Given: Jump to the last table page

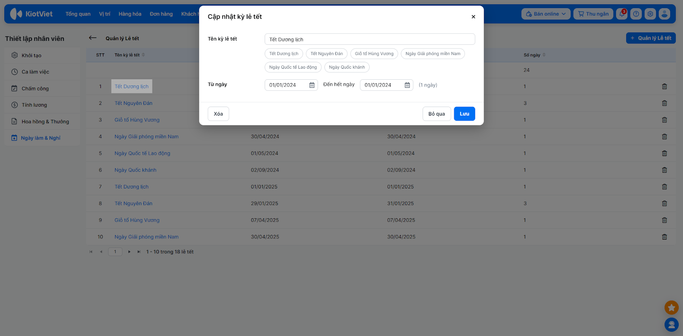Looking at the screenshot, I should 139,252.
